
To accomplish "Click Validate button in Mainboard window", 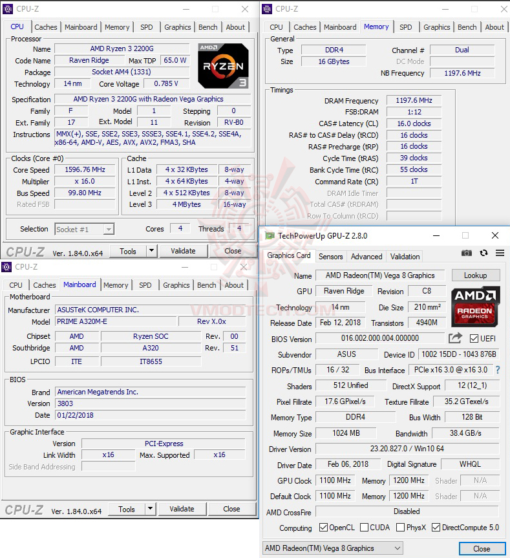I will 182,509.
